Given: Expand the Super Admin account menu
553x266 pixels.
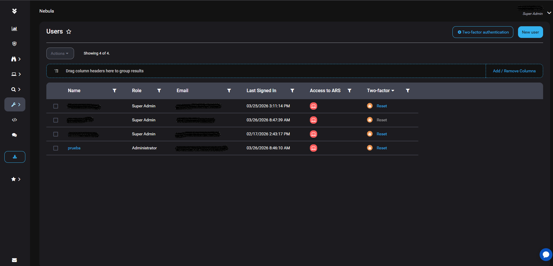Looking at the screenshot, I should 549,13.
